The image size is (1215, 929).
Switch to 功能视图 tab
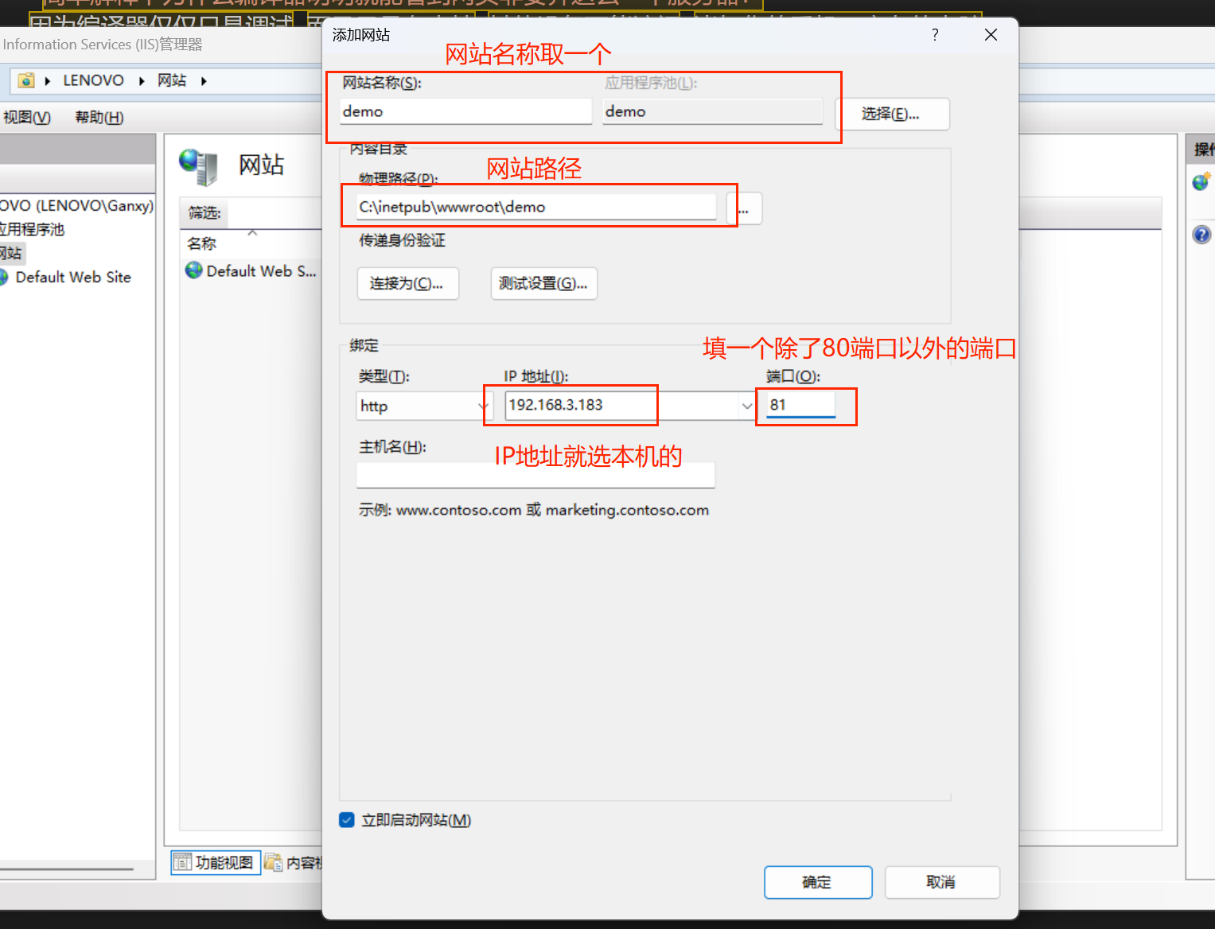[216, 862]
